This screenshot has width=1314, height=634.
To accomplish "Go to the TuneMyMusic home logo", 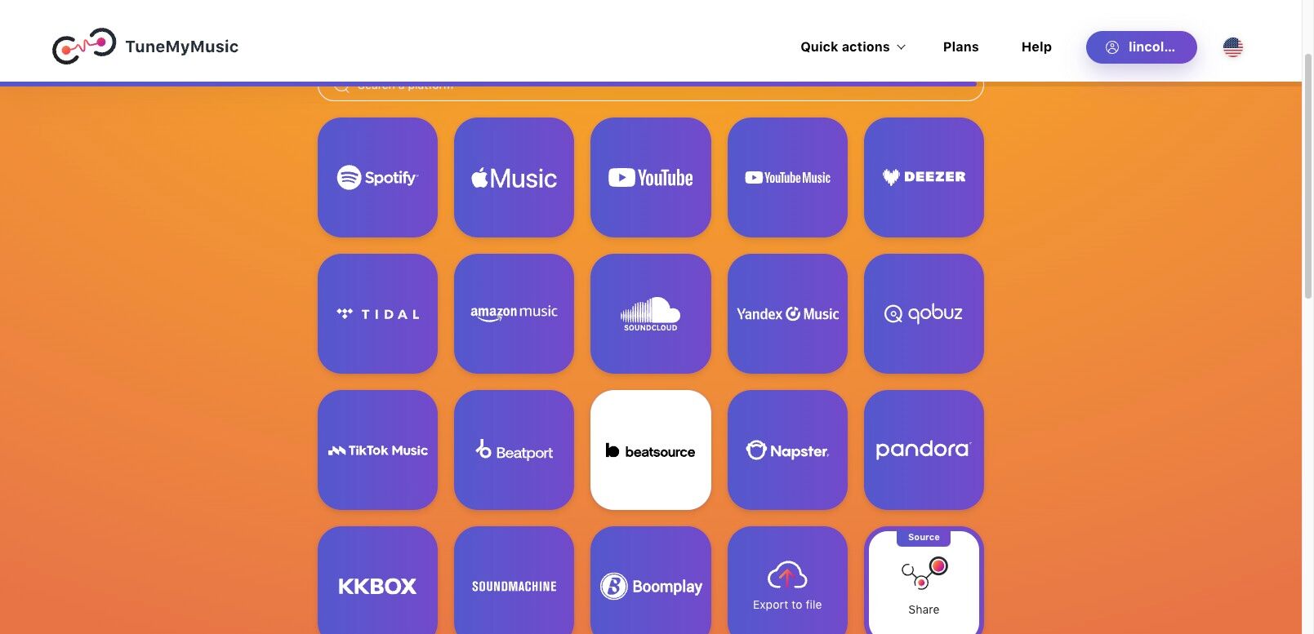I will click(x=145, y=47).
